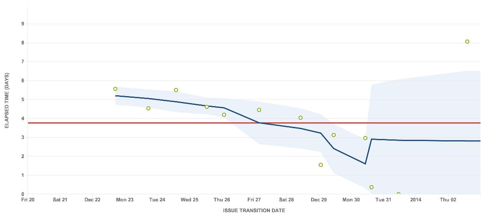This screenshot has height=218, width=483.
Task: Click the light blue standard deviation band
Action: coord(417,104)
